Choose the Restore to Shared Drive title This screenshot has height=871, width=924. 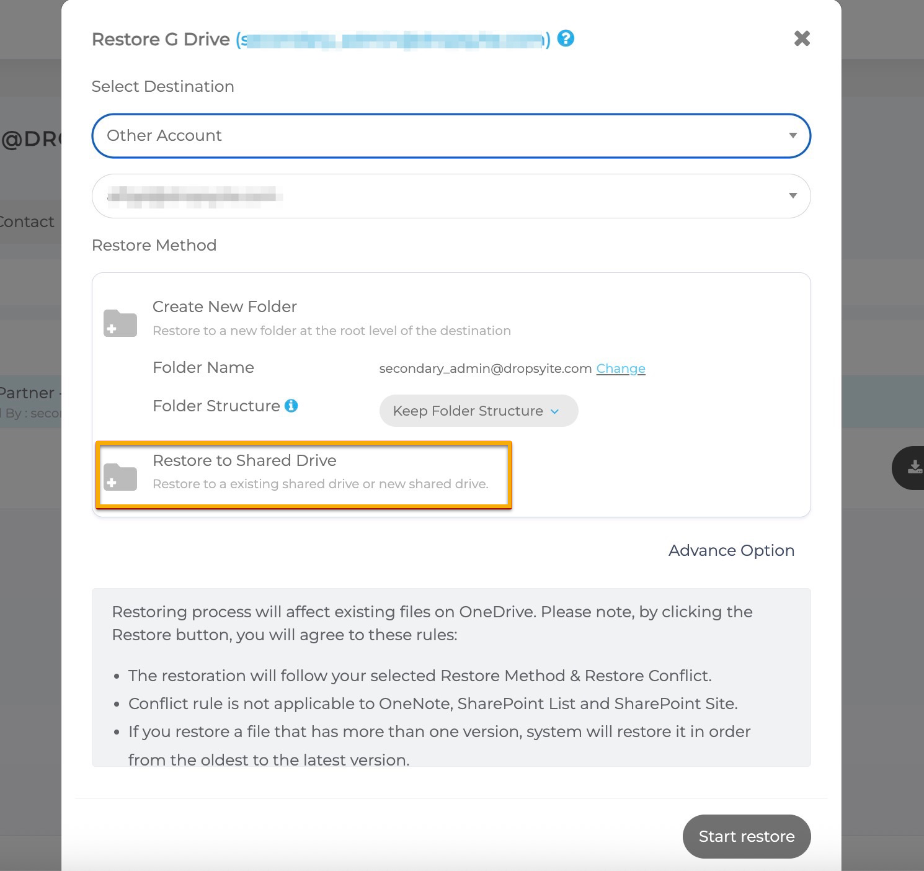pyautogui.click(x=244, y=460)
